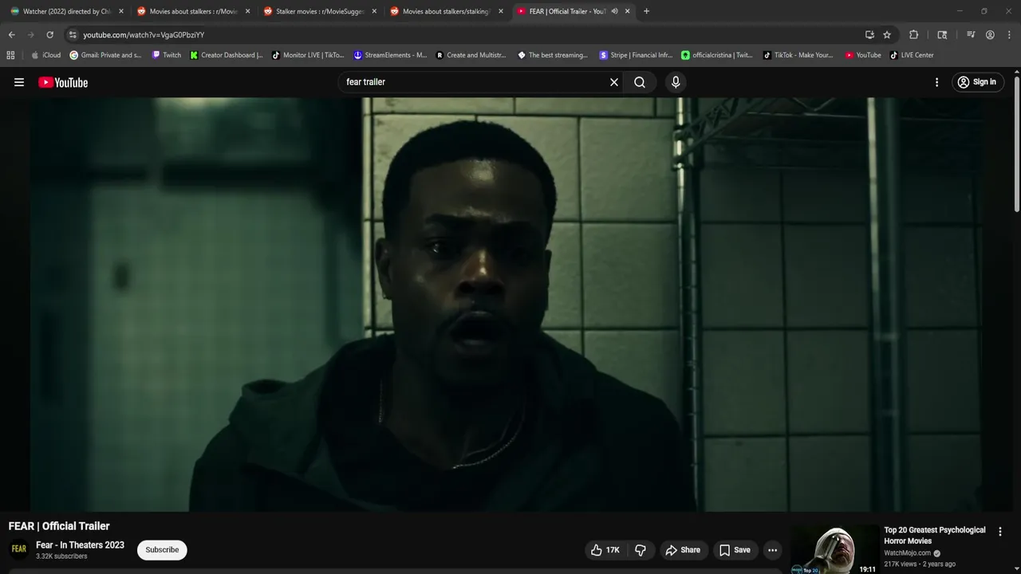Click the address bar URL
The width and height of the screenshot is (1021, 574).
pyautogui.click(x=144, y=35)
